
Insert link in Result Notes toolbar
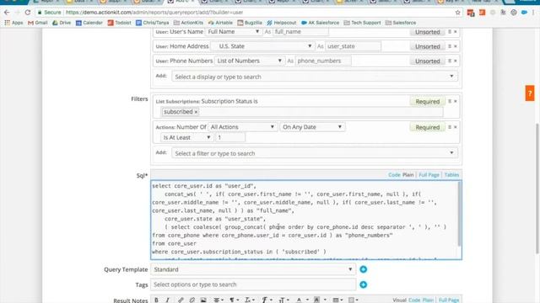click(x=181, y=300)
